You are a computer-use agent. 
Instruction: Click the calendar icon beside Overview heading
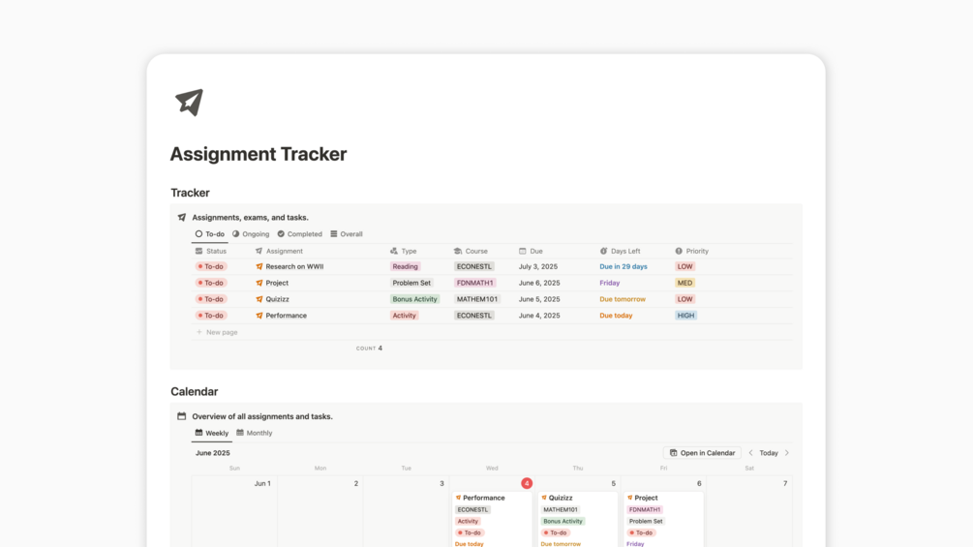coord(182,416)
